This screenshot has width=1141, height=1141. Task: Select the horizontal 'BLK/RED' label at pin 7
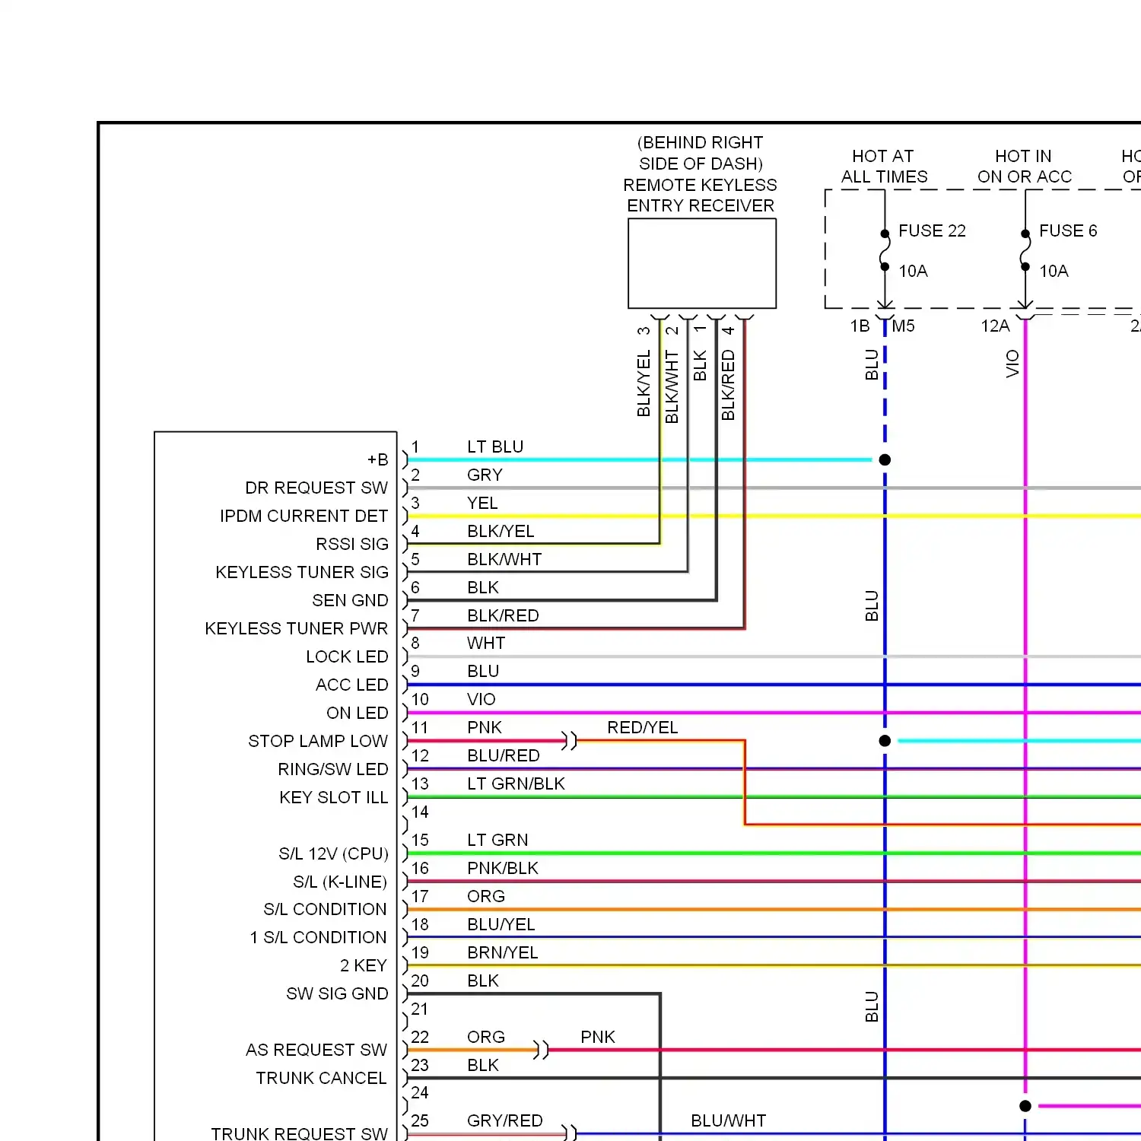coord(503,615)
